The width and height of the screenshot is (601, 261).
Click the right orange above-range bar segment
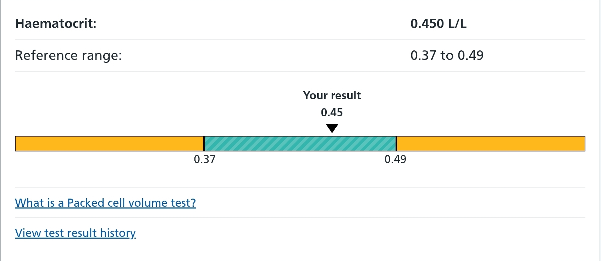pyautogui.click(x=490, y=144)
